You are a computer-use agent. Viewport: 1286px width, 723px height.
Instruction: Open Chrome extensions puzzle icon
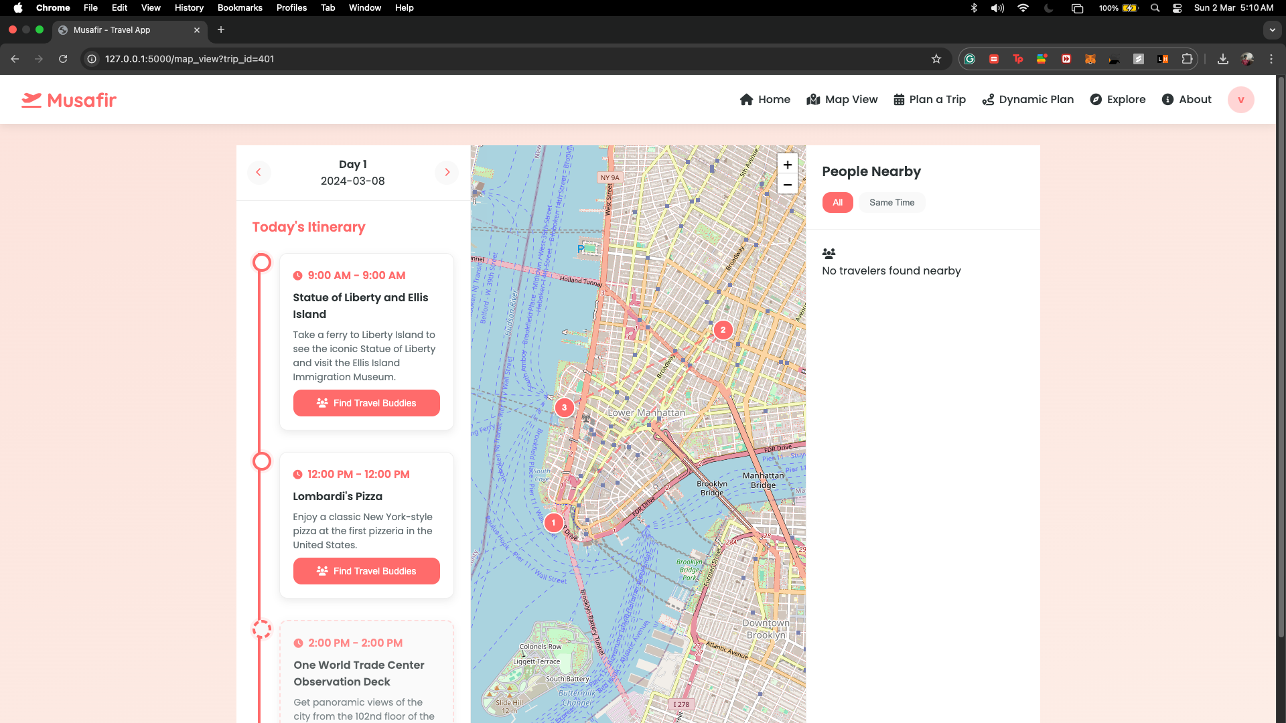(1187, 59)
